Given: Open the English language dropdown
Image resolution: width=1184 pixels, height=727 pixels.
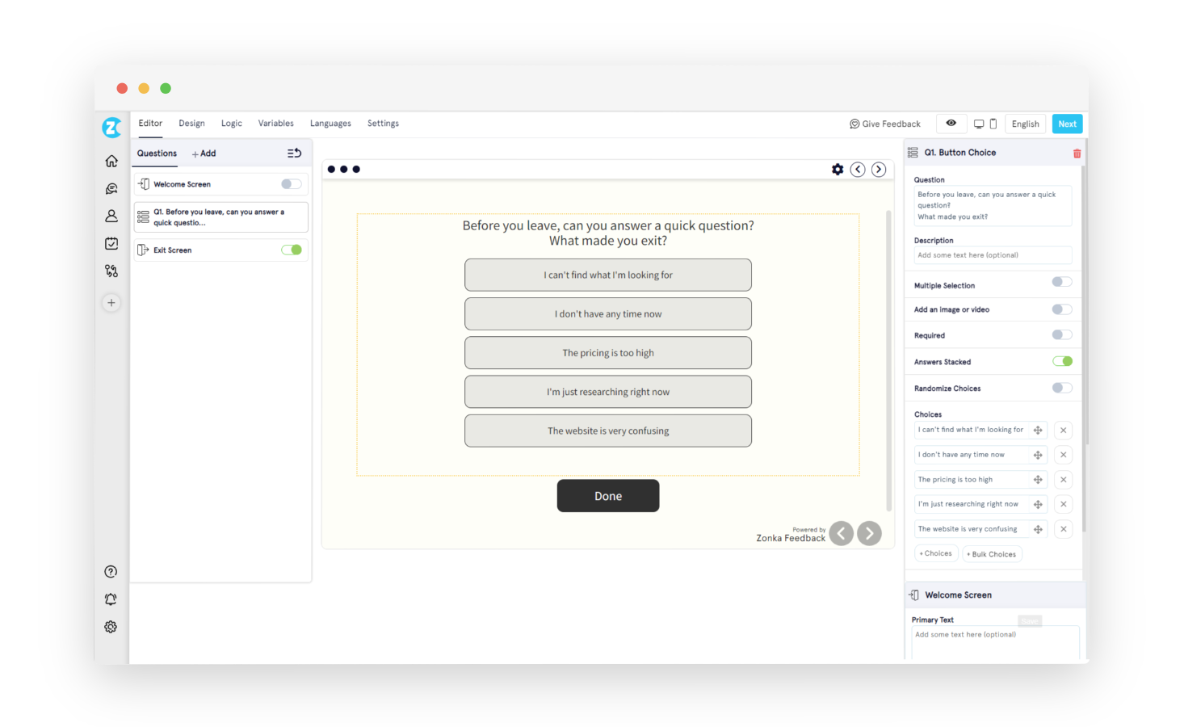Looking at the screenshot, I should (x=1026, y=124).
